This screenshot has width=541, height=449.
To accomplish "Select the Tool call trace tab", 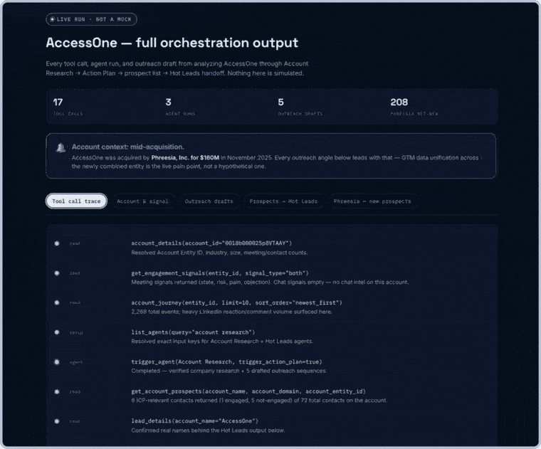I will 76,201.
